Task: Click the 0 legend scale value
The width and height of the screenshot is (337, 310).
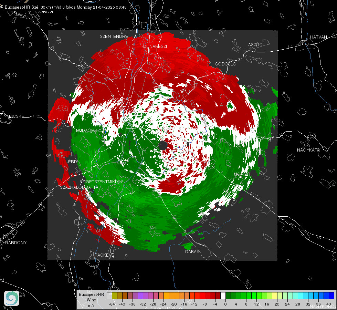Action: [225, 304]
